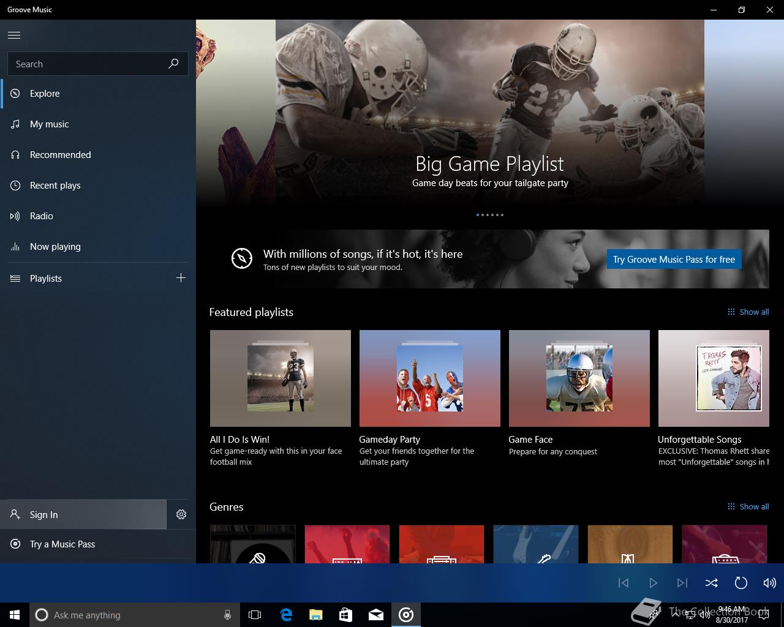Click Cortana microphone icon
This screenshot has height=627, width=784.
(x=227, y=615)
